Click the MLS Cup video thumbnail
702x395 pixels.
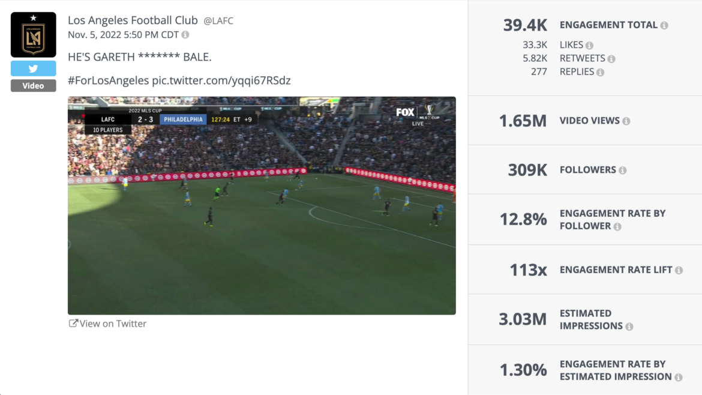click(262, 205)
